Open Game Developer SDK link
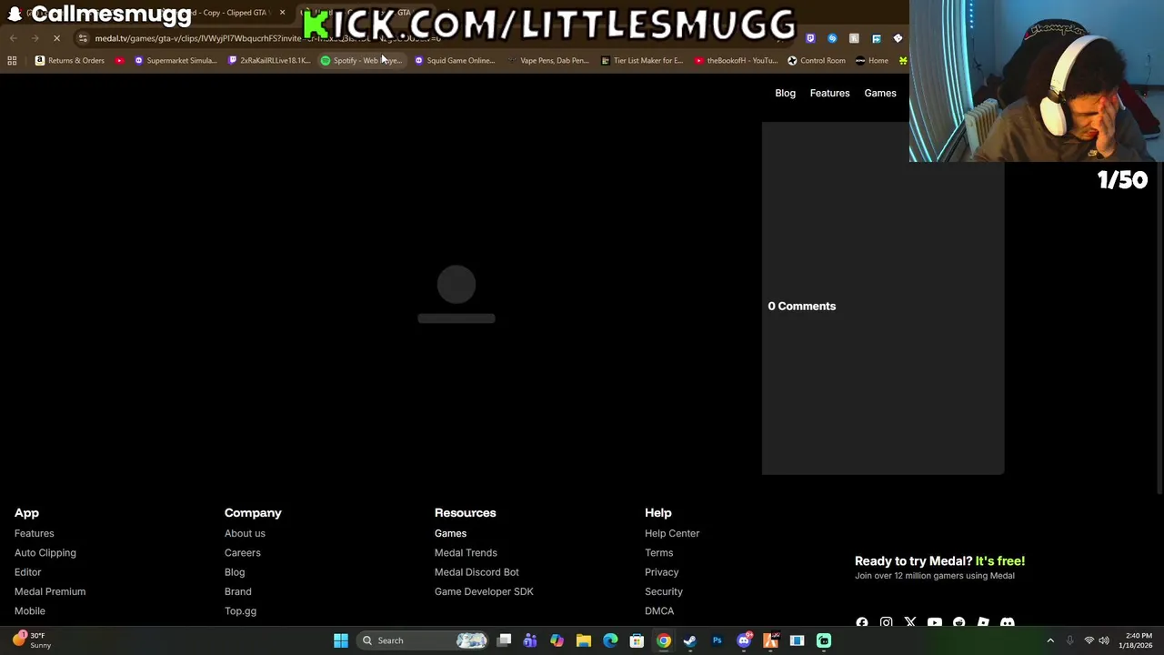Viewport: 1164px width, 655px height. [484, 591]
